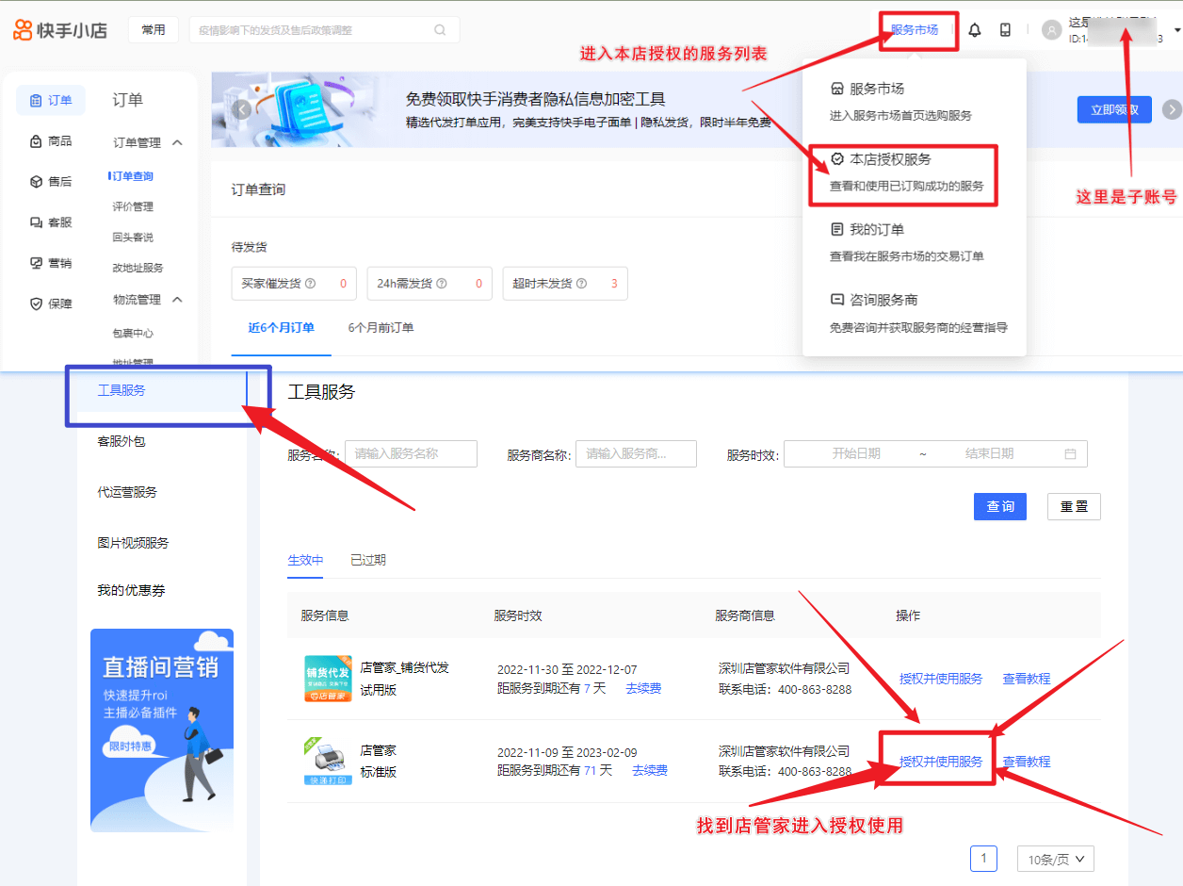Open the date picker calendar icon

[1070, 453]
